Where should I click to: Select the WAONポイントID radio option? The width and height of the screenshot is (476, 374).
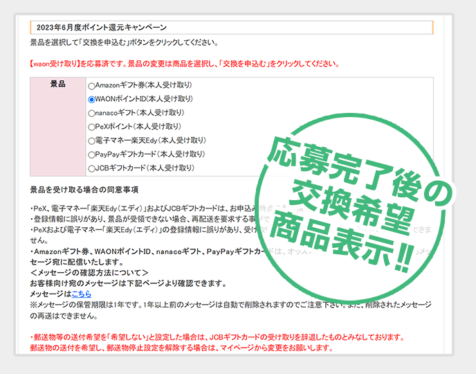coord(91,99)
